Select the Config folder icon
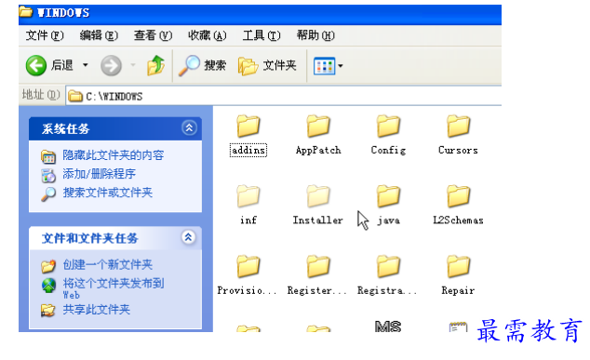 pos(388,126)
